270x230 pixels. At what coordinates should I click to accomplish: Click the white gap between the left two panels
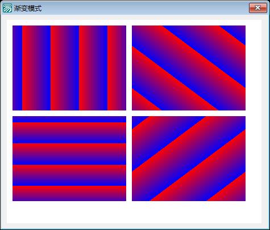tap(69, 113)
